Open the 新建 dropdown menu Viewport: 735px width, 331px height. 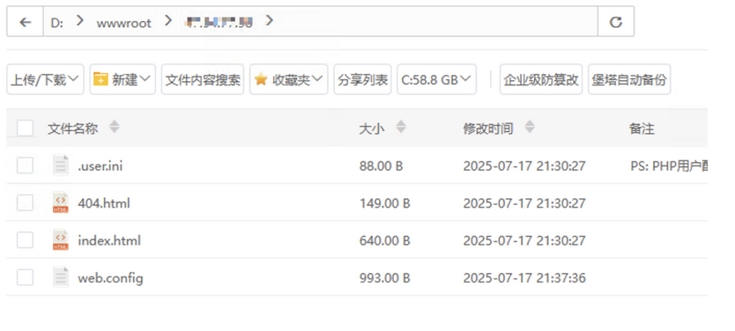coord(122,79)
